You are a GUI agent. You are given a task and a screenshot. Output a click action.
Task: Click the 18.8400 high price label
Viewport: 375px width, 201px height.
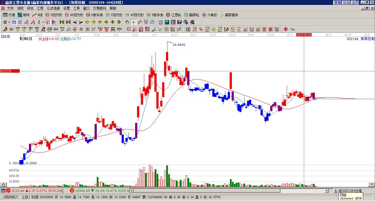[x=179, y=45]
